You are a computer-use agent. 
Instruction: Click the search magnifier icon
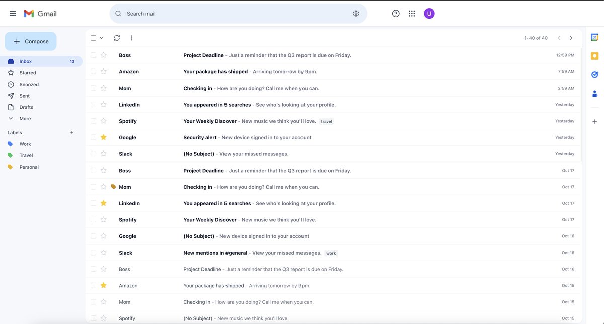click(118, 14)
